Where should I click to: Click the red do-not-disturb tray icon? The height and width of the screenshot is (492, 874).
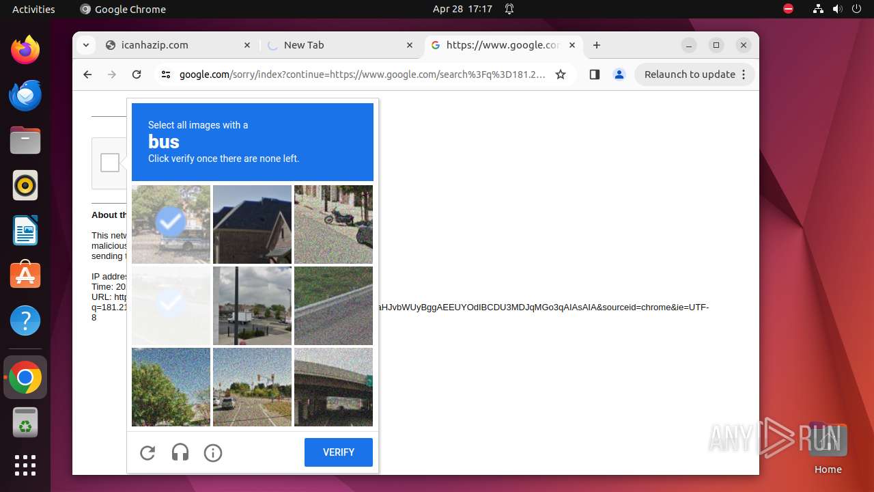[x=788, y=9]
